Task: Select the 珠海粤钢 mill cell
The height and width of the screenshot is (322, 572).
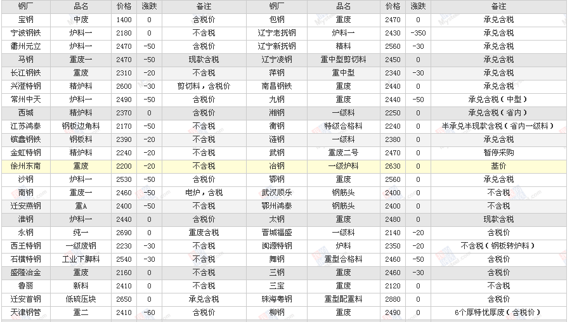Action: [277, 299]
